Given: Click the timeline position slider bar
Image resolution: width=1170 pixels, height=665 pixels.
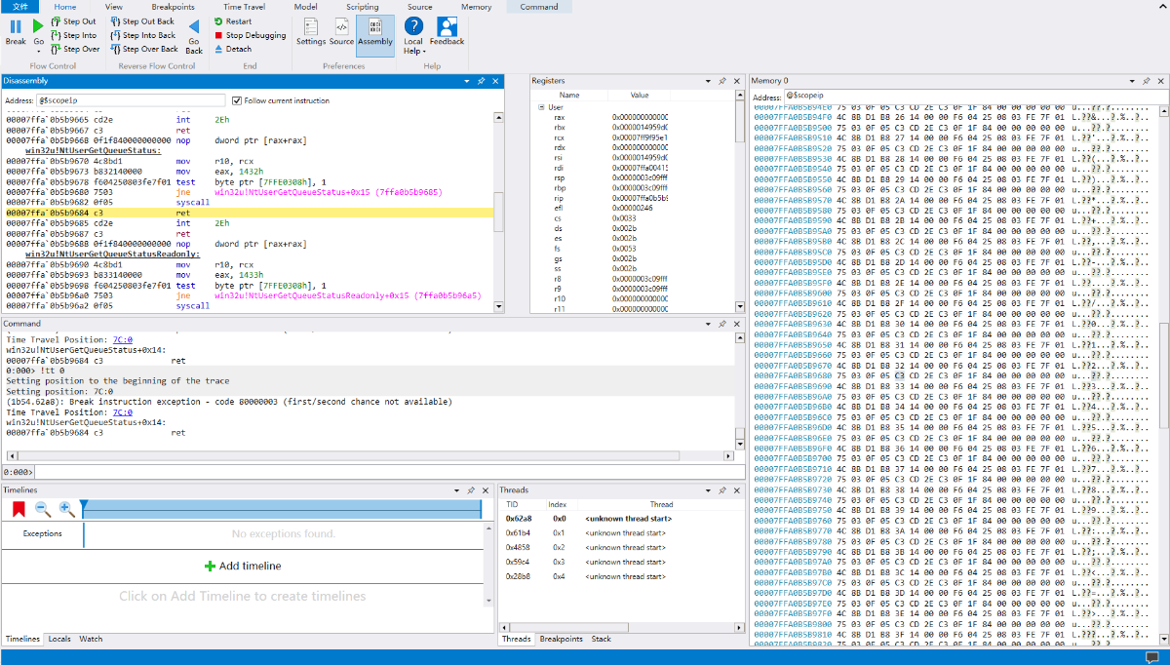Looking at the screenshot, I should coord(283,509).
